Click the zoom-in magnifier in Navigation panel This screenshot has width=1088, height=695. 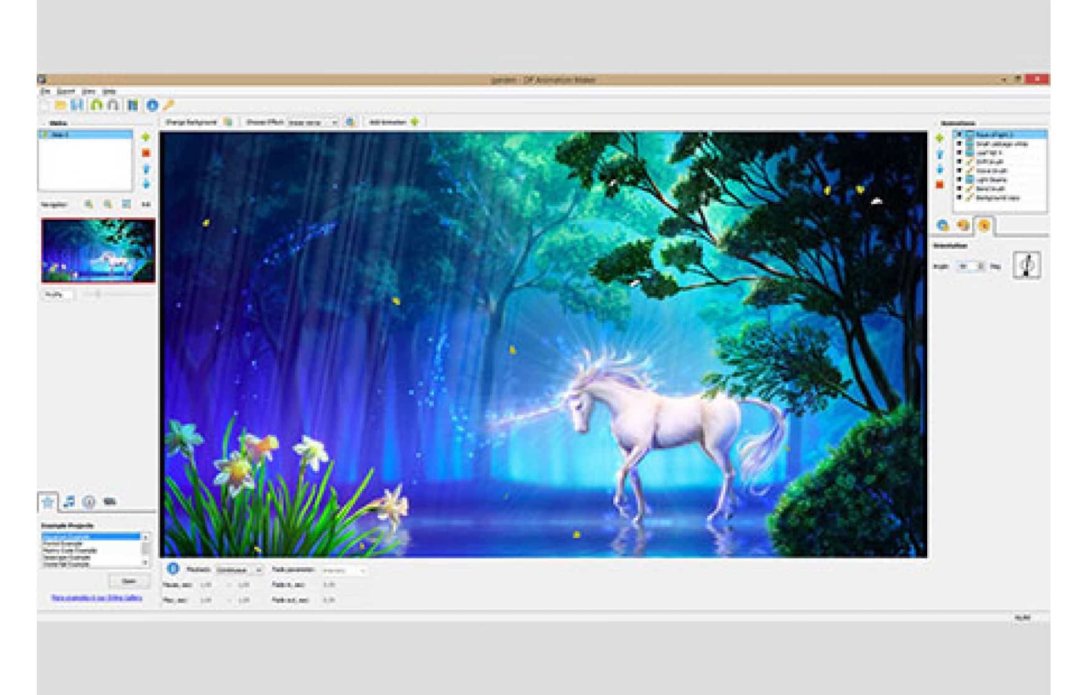[x=89, y=204]
